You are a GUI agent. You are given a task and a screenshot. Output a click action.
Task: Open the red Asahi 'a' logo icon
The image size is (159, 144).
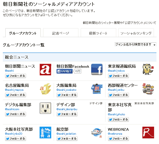(x=45, y=70)
